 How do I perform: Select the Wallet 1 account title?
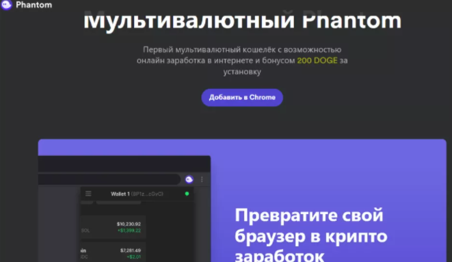pos(120,194)
